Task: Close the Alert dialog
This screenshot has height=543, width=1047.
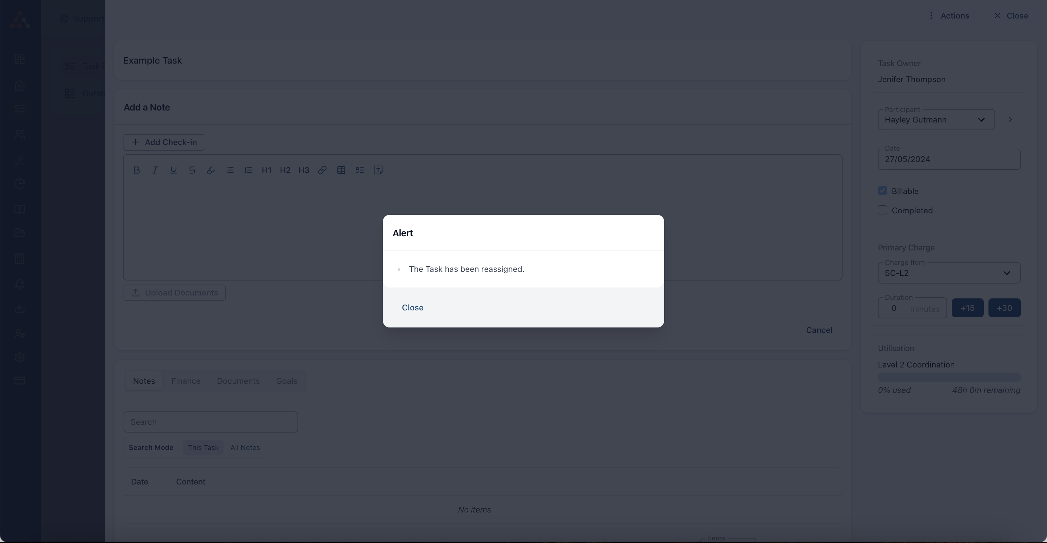Action: click(413, 308)
